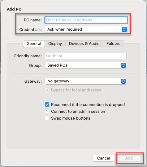Open the Ask when required credentials dropdown
Screen dimensions: 147x167
86,29
